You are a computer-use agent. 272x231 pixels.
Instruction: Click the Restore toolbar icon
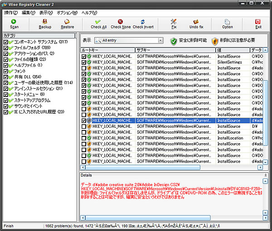click(67, 21)
